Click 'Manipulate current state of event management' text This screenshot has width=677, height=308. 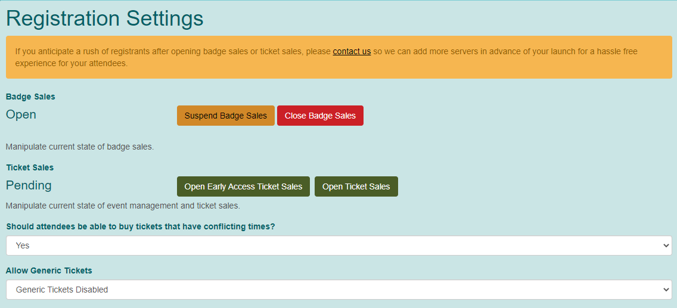(123, 206)
